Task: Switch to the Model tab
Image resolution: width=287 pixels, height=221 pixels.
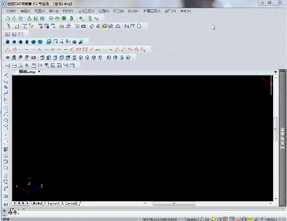Action: [37, 204]
